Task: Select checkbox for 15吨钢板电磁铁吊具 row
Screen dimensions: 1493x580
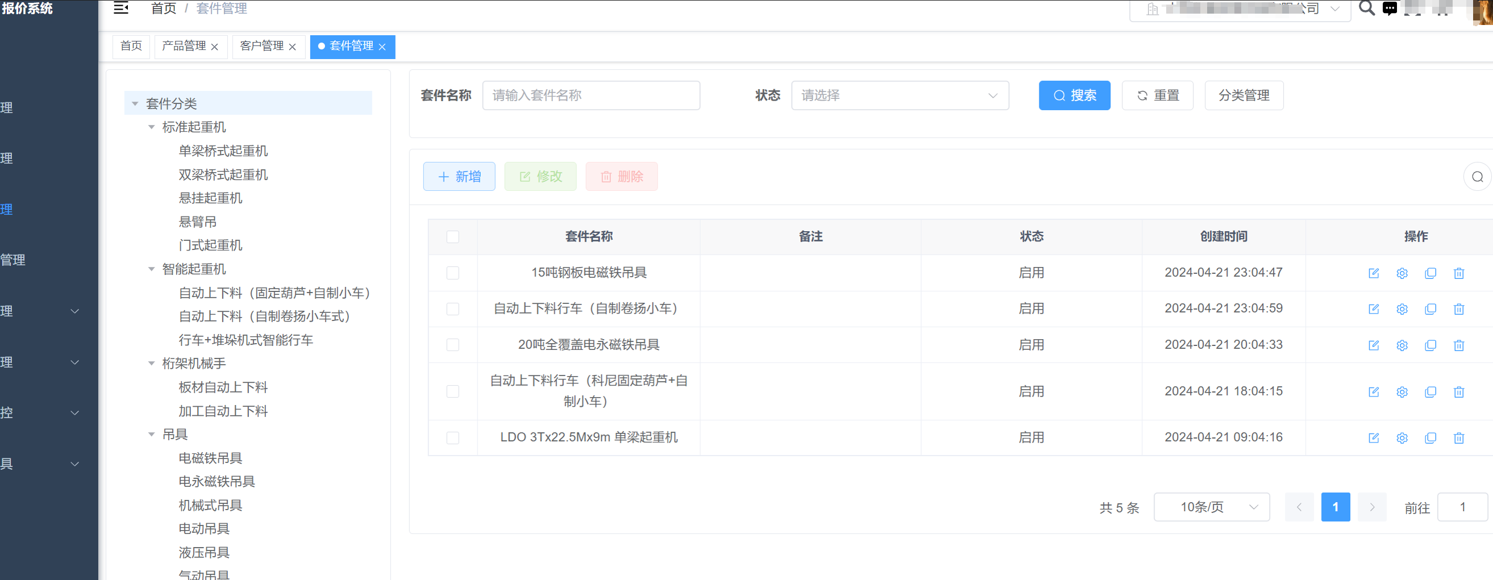Action: (x=452, y=273)
